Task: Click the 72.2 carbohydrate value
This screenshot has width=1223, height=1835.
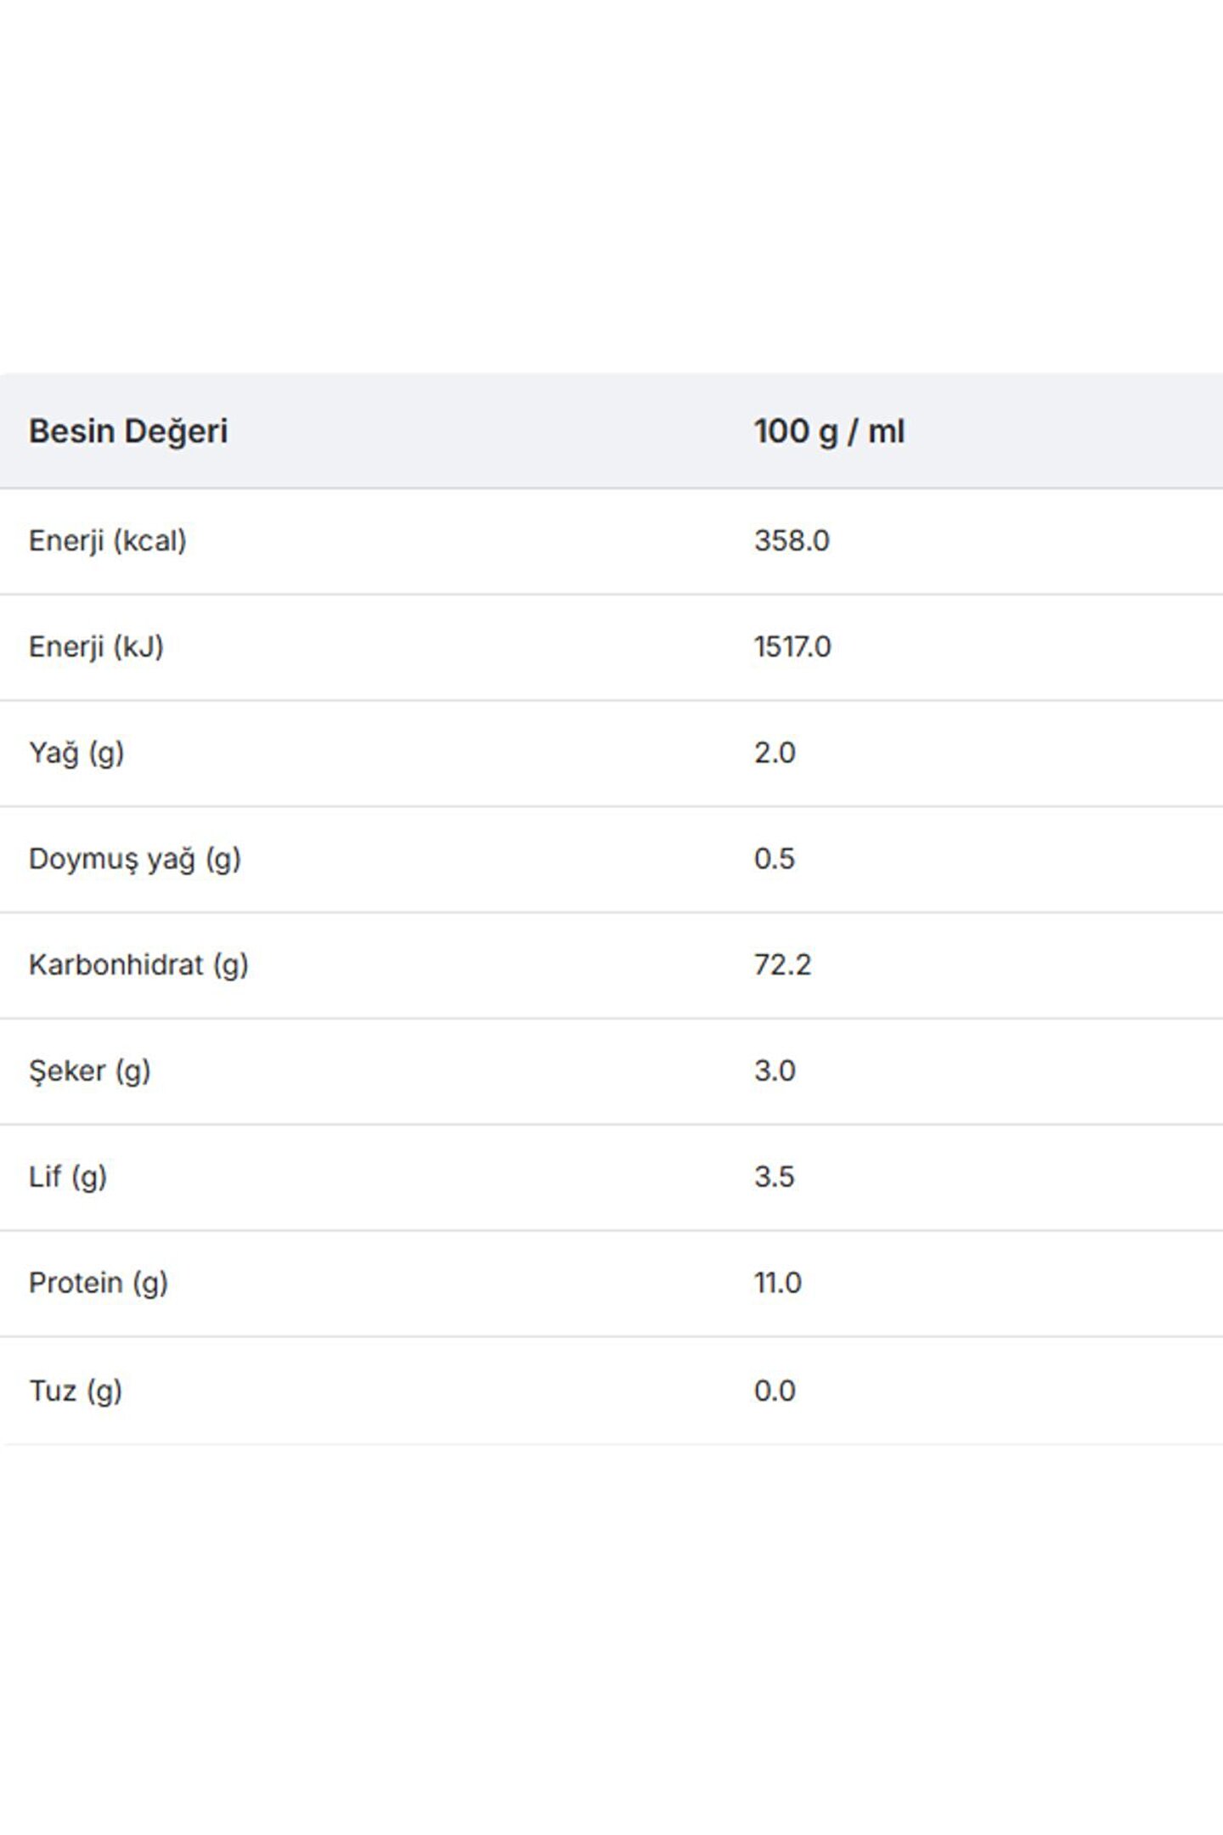Action: pos(782,966)
